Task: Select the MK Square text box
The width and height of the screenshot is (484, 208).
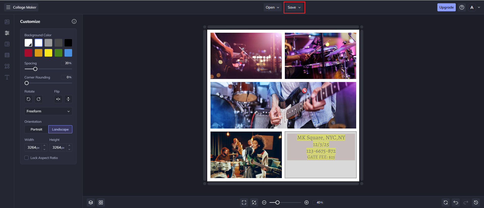Action: coord(321,147)
